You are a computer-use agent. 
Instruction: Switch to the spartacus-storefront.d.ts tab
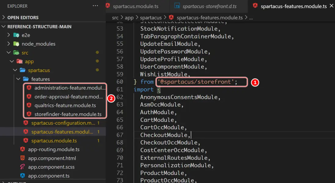pos(209,6)
